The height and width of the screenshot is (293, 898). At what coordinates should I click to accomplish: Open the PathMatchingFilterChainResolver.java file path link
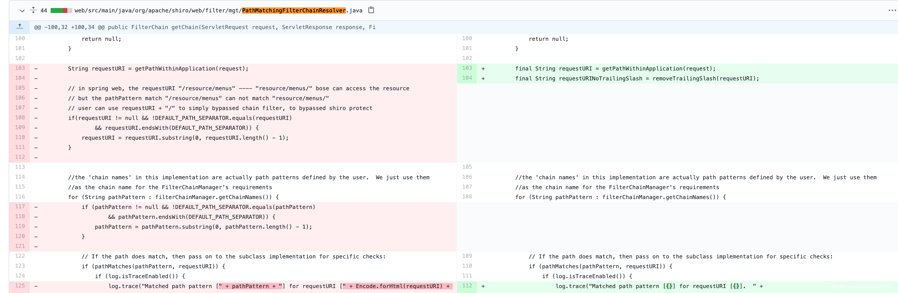[218, 11]
